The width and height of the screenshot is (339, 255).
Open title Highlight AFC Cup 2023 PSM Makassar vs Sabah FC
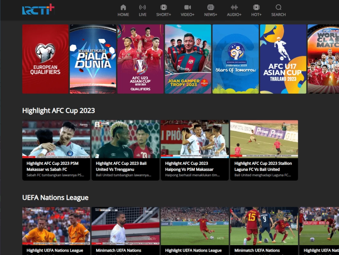[52, 166]
